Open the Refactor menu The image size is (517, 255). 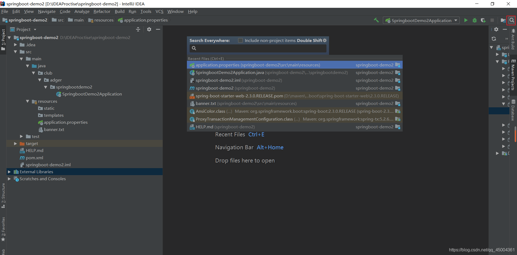tap(102, 11)
